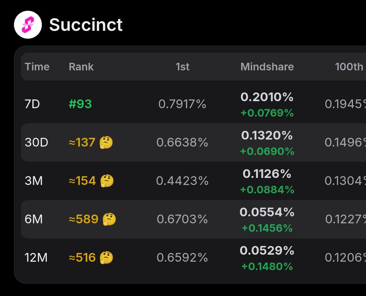Click the ≈589 rank value

84,219
